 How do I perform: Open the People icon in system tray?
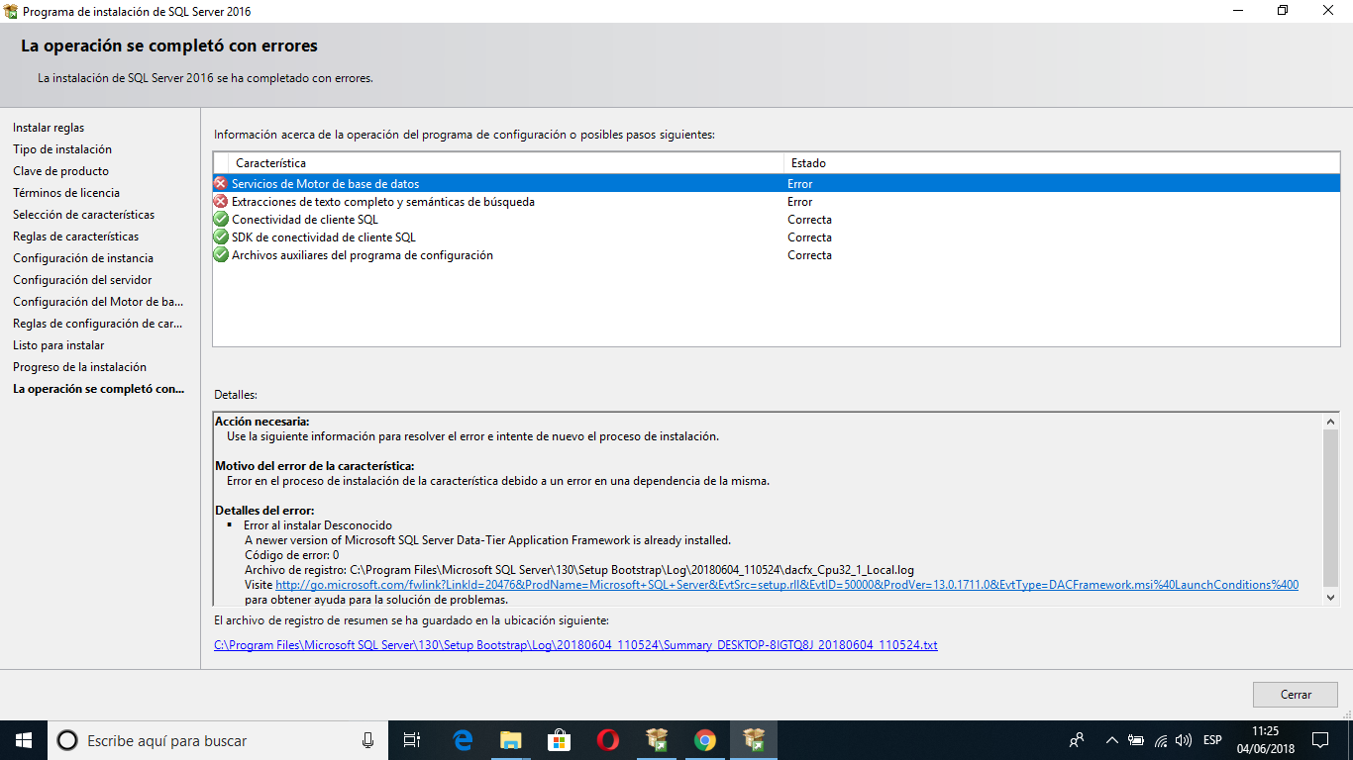(1077, 740)
